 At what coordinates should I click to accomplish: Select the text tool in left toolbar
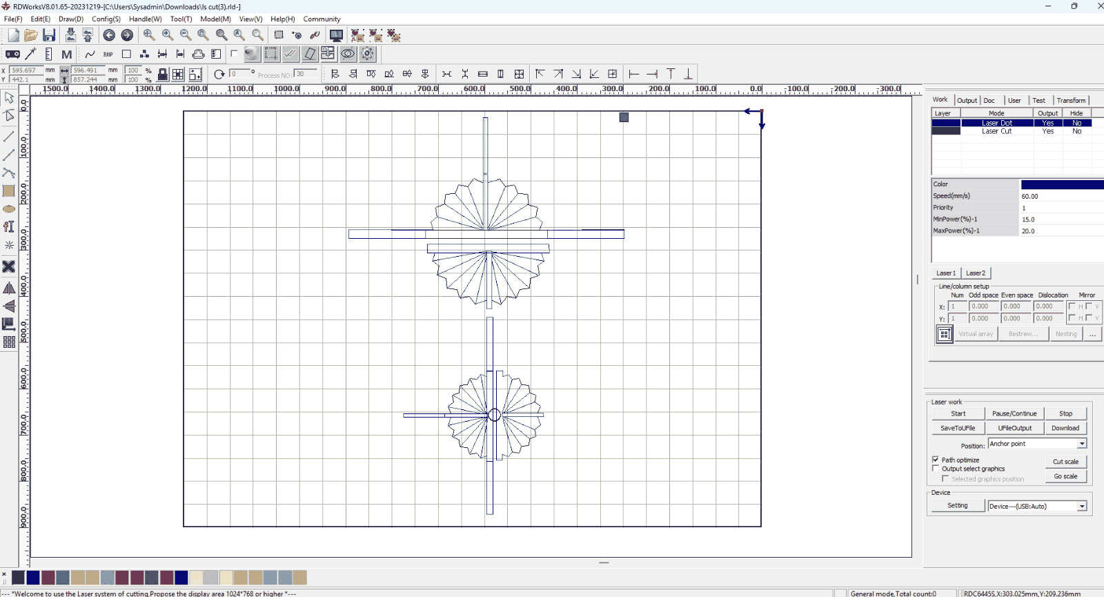9,226
